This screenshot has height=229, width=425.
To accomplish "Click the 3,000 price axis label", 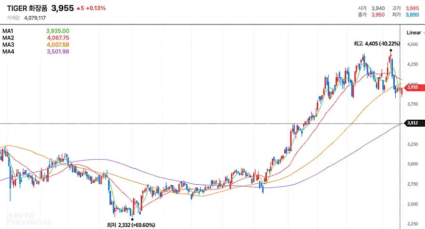I will (x=413, y=164).
